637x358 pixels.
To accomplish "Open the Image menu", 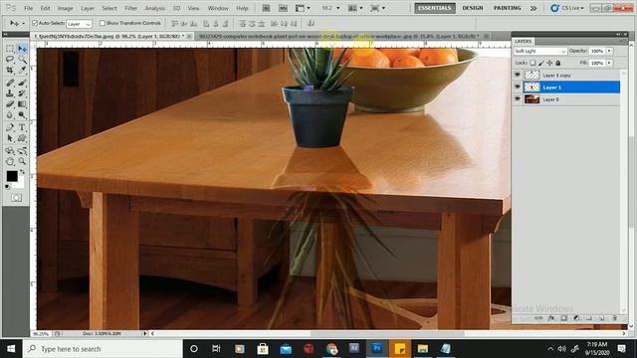I will (65, 8).
